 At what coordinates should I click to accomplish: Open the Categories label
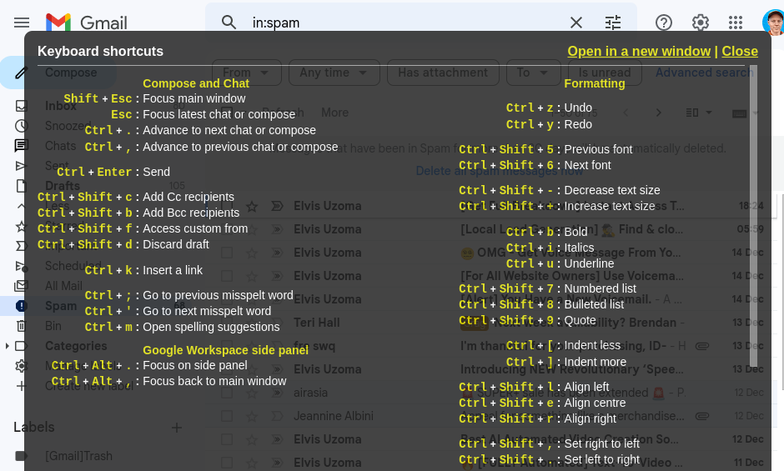[76, 346]
